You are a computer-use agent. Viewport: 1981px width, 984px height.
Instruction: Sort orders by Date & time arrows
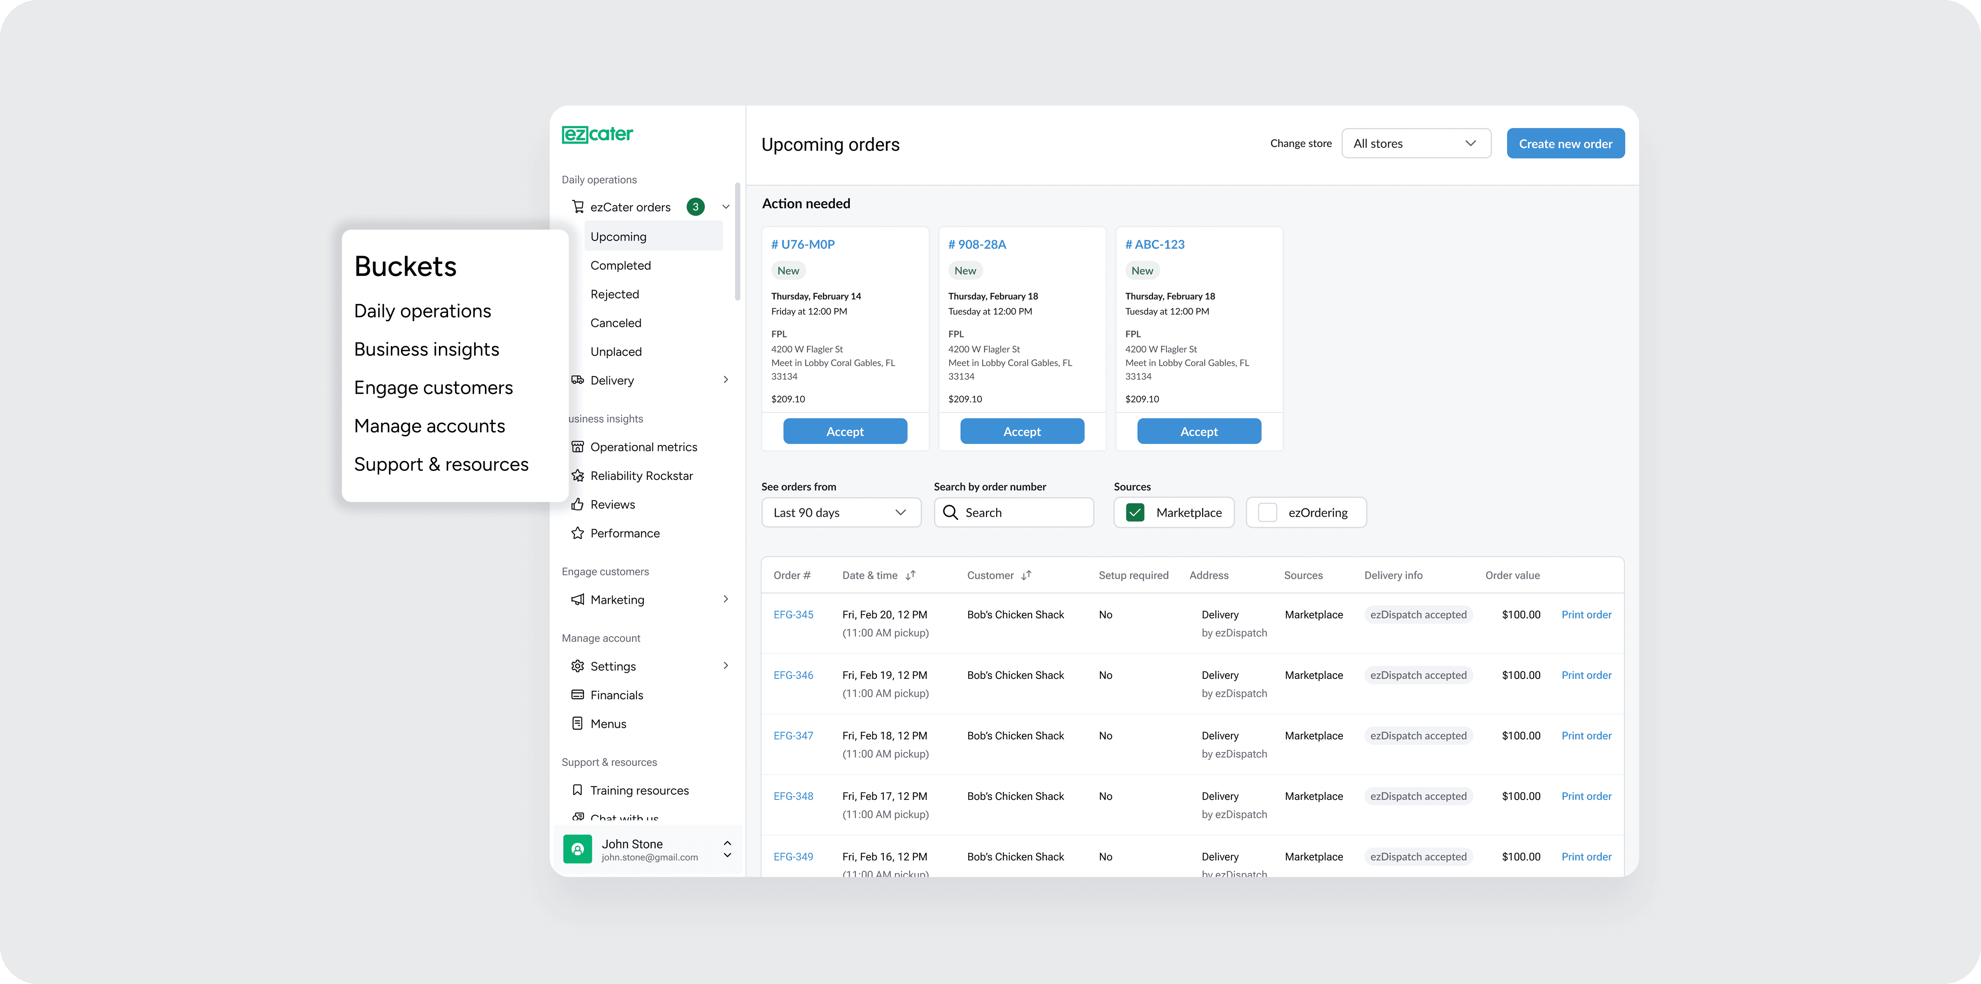tap(911, 575)
